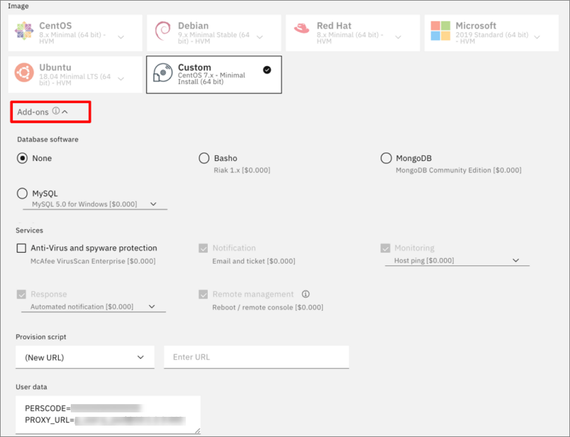Select the Basho database radio button

pos(204,159)
